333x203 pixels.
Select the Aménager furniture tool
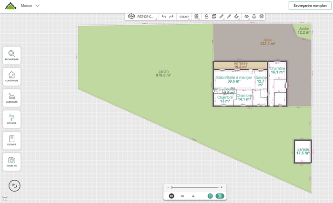pos(11,97)
